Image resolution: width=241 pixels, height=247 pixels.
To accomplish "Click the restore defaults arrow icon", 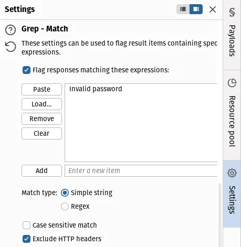I will pos(11,47).
